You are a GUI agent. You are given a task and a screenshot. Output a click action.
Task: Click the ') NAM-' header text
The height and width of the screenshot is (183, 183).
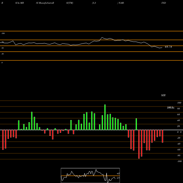(x=121, y=3)
